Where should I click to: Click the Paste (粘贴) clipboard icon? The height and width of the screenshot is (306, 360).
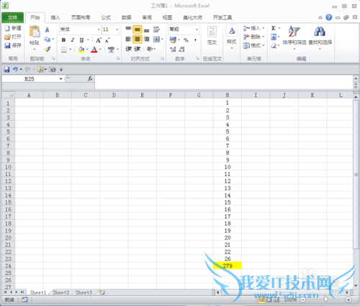point(35,32)
